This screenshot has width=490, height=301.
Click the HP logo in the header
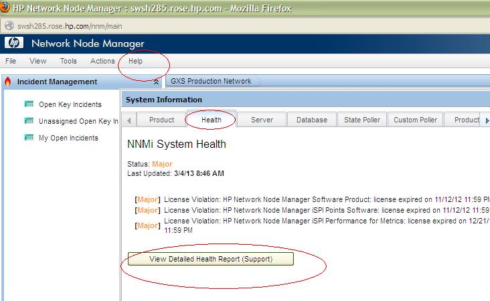click(x=13, y=43)
